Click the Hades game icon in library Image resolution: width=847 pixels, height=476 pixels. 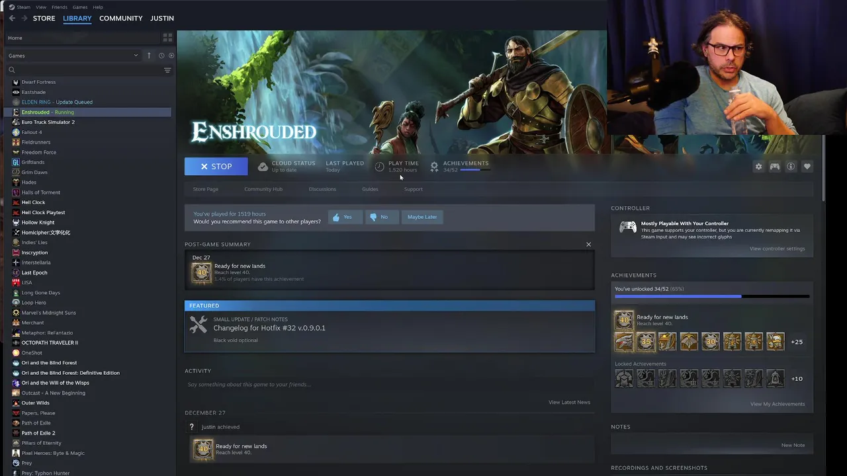[x=16, y=182]
